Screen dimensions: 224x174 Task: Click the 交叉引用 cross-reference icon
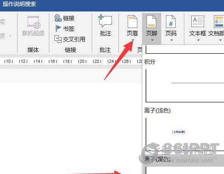pyautogui.click(x=58, y=39)
